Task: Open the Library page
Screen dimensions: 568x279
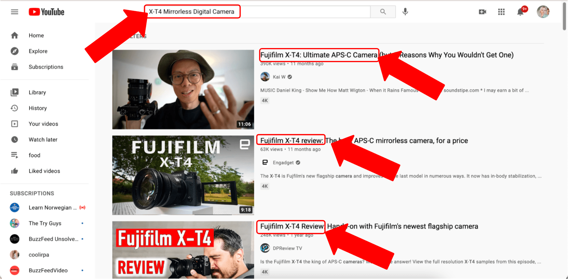Action: click(37, 93)
